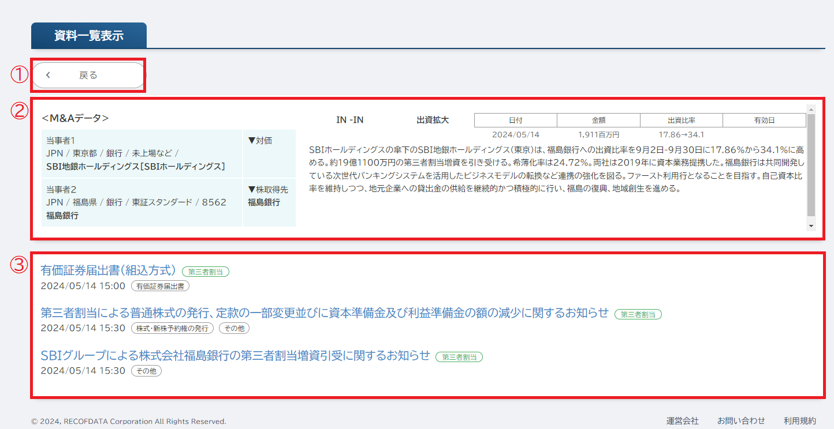Screen dimensions: 834x429
Task: Click 第三者割当 tag beside 普通株式の発行 notice
Action: click(638, 314)
